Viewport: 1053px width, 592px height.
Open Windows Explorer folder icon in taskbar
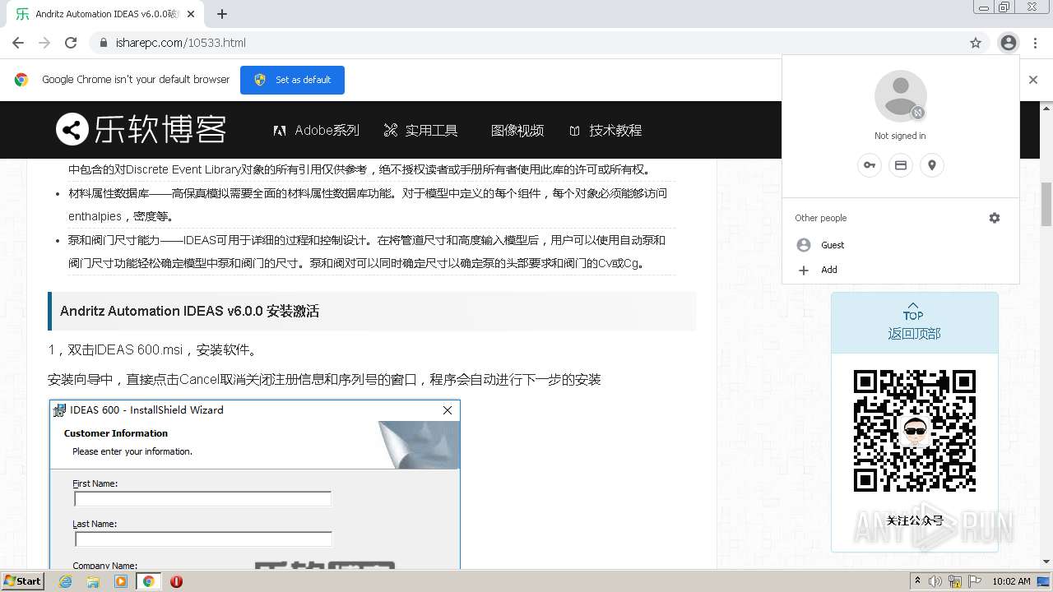pos(93,581)
